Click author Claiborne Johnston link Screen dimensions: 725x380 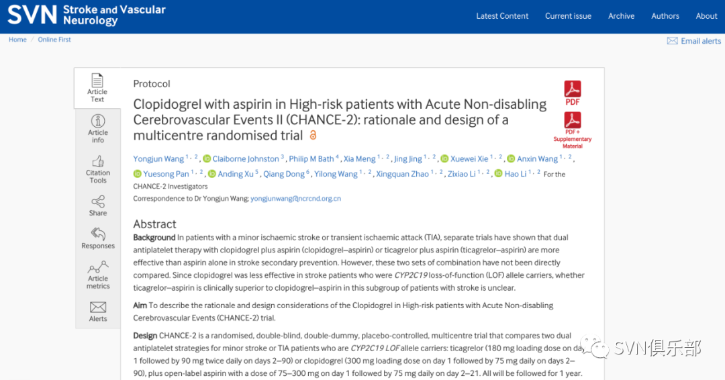246,159
